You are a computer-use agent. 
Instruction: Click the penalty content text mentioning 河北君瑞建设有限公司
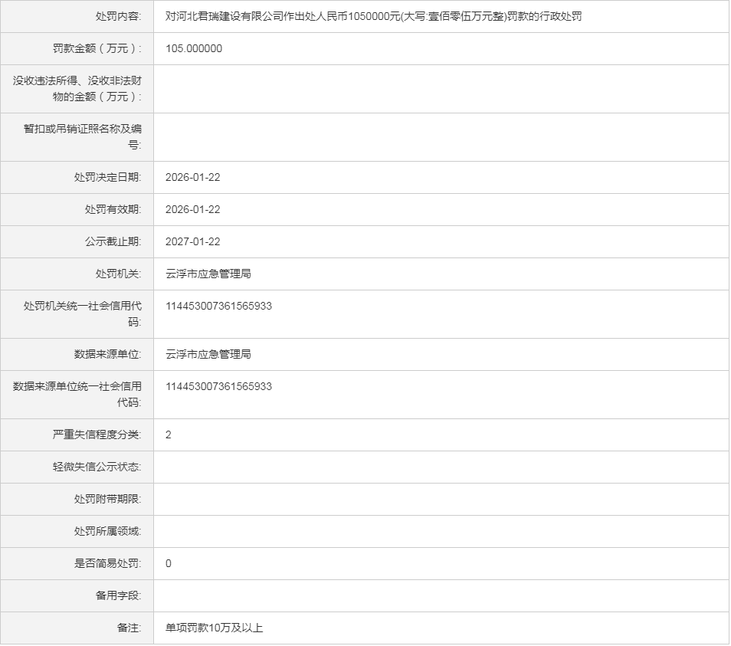tap(373, 16)
